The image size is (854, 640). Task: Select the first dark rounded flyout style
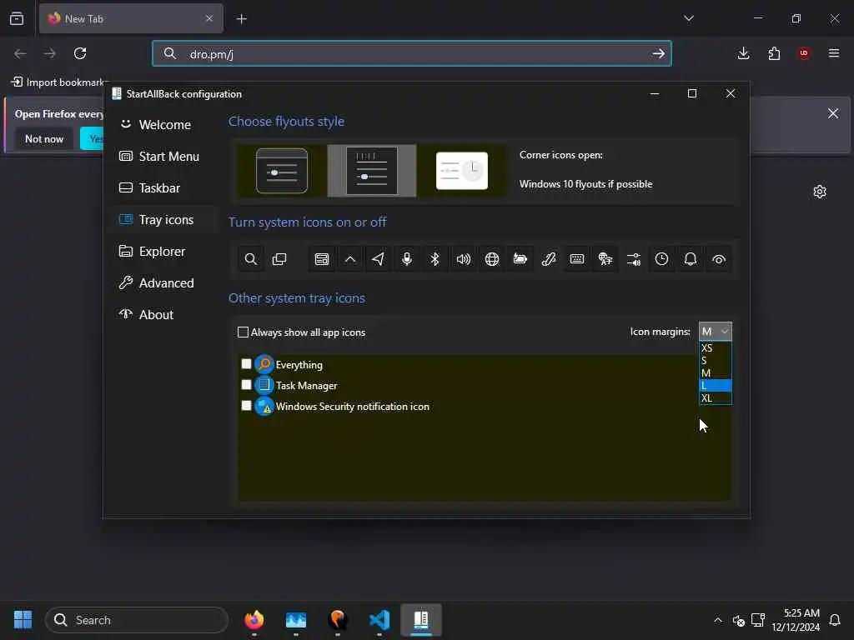(282, 171)
